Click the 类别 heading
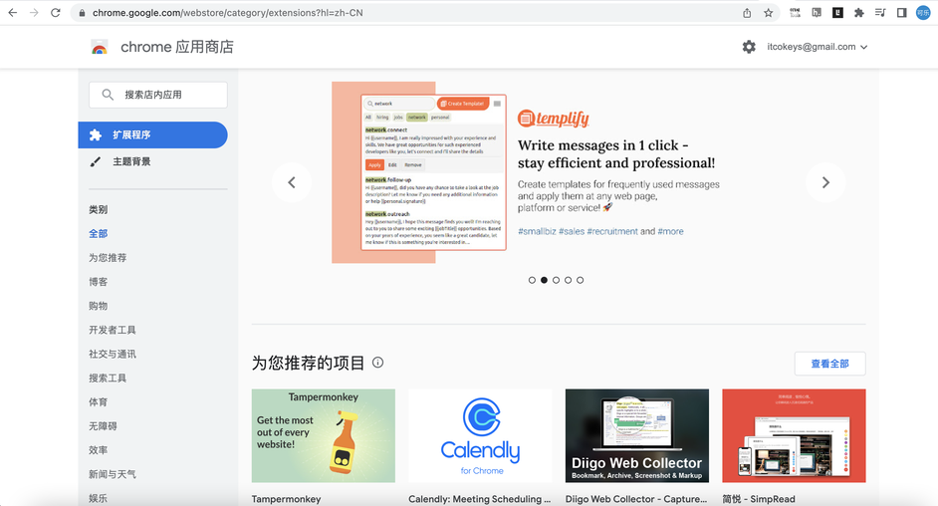Screen dimensions: 938x506 click(99, 210)
